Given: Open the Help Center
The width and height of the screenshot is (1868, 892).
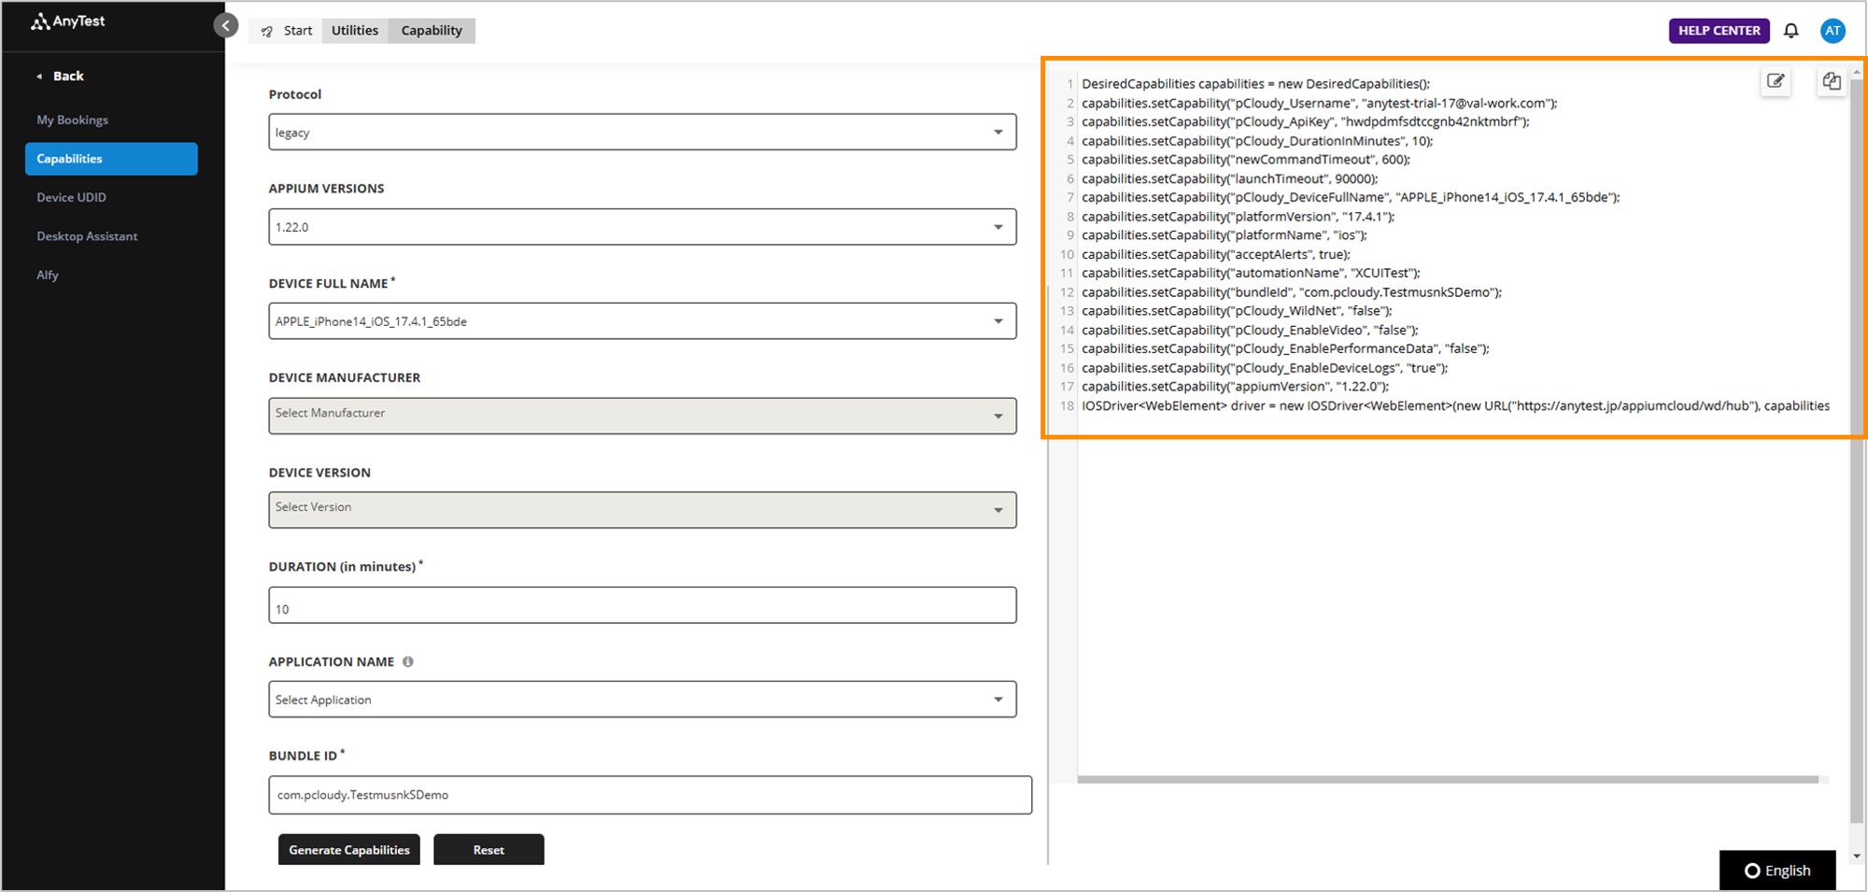Looking at the screenshot, I should pyautogui.click(x=1719, y=31).
